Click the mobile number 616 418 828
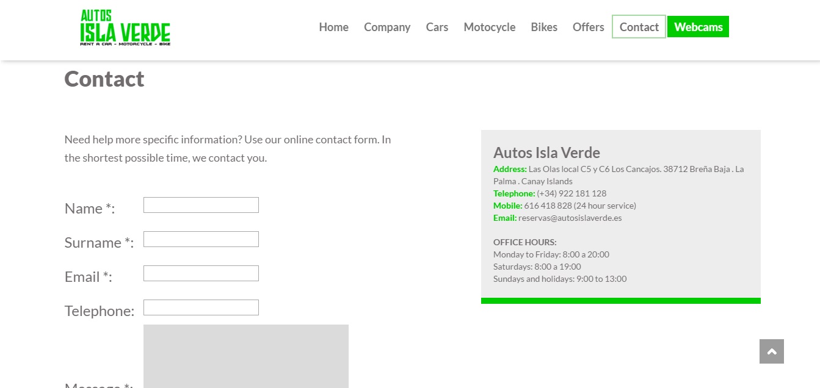This screenshot has height=388, width=820. pos(548,206)
